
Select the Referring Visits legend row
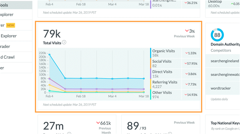[x=175, y=84]
